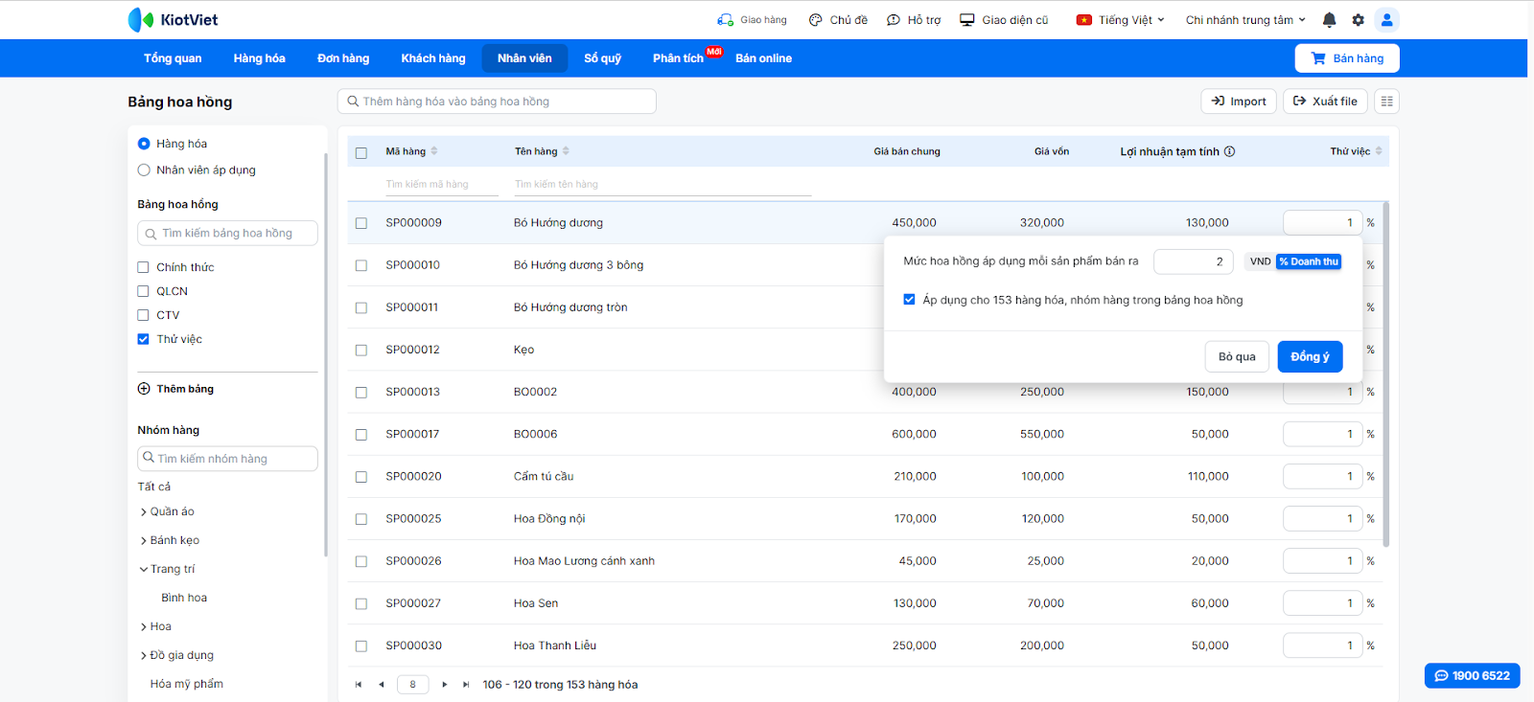Open the user account avatar icon

click(1386, 20)
